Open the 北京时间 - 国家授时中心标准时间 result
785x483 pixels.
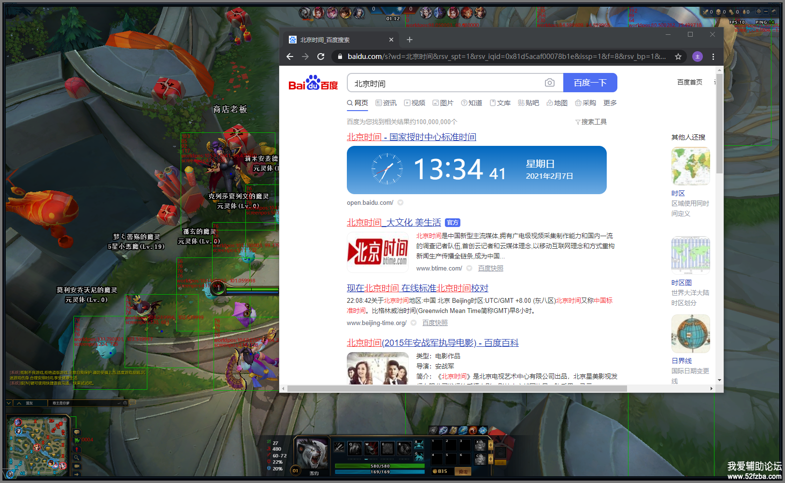pyautogui.click(x=412, y=137)
